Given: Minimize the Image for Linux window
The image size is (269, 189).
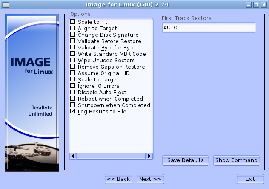Looking at the screenshot, I should pos(249,5).
